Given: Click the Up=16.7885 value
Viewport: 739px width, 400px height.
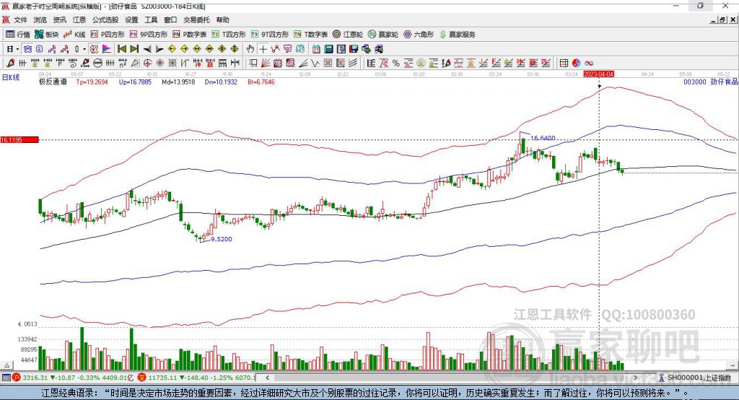Looking at the screenshot, I should tap(135, 82).
